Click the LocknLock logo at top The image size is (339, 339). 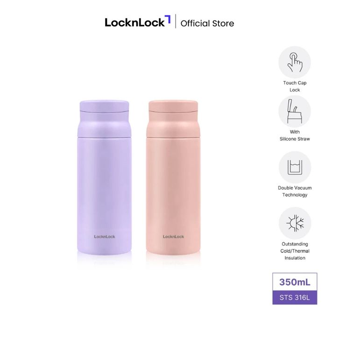137,21
